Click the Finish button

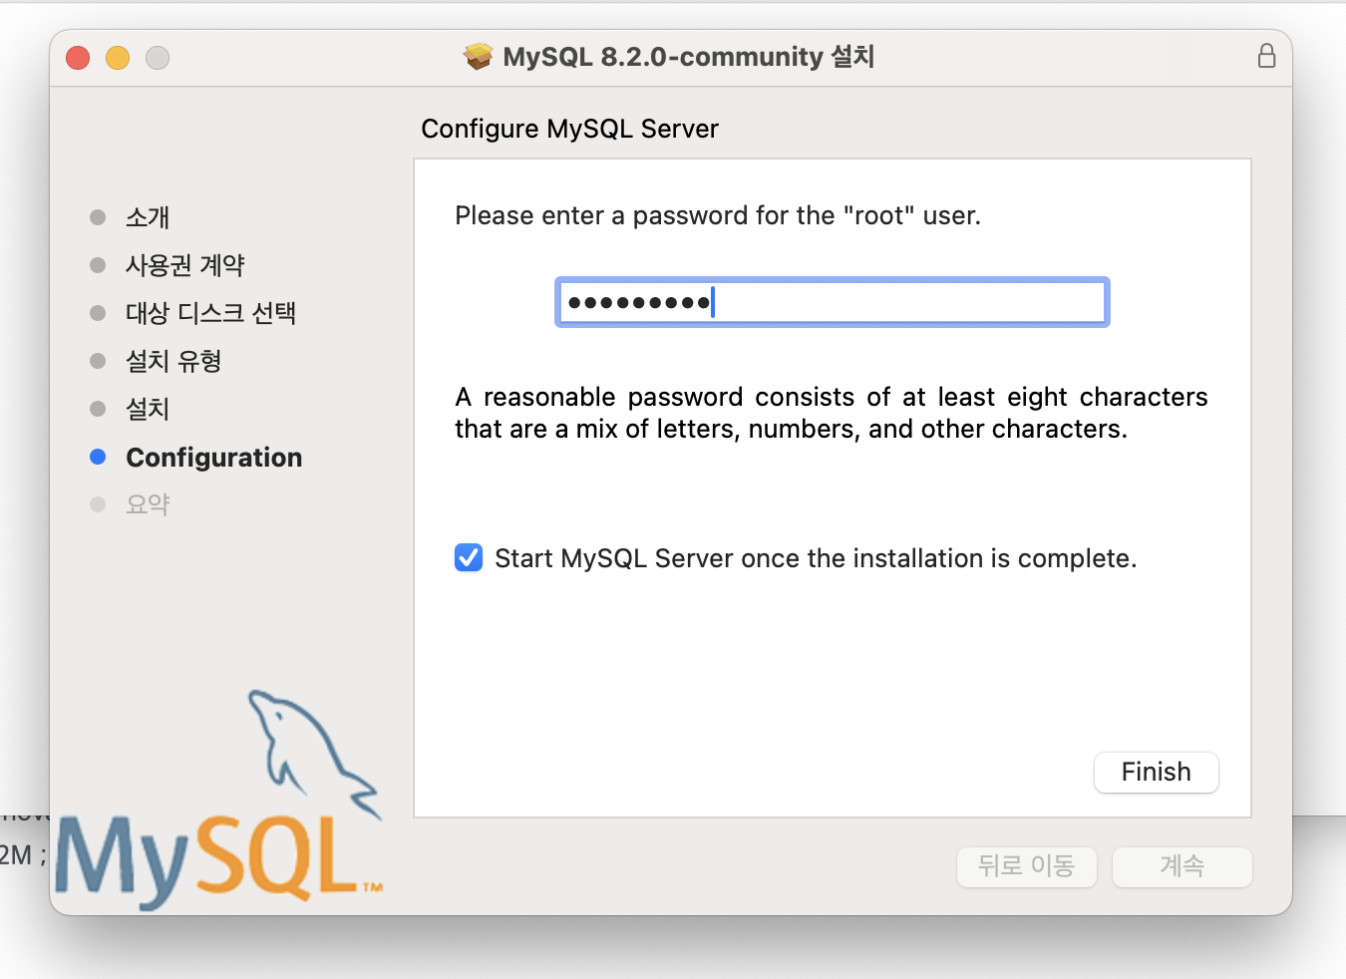[x=1156, y=772]
